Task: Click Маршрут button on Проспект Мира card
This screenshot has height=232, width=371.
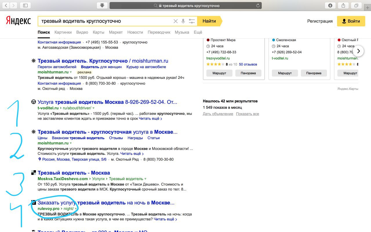Action: 219,73
